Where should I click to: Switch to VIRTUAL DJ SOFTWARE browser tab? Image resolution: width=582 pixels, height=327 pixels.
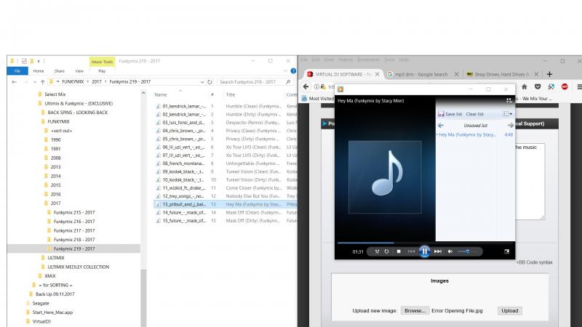pos(343,74)
